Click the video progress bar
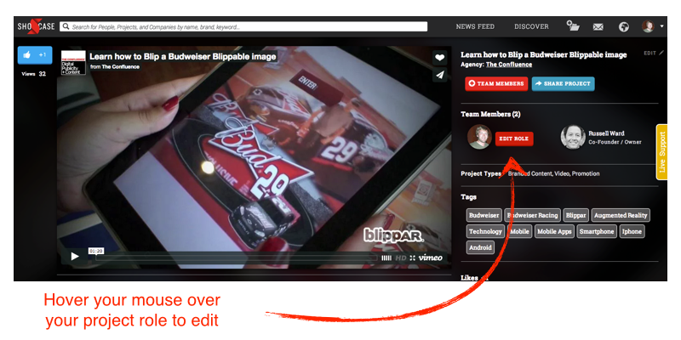The height and width of the screenshot is (340, 681). pyautogui.click(x=237, y=258)
